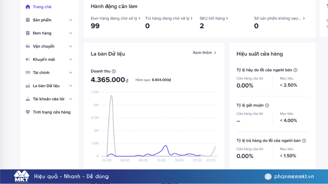Image resolution: width=328 pixels, height=184 pixels.
Task: Expand the Đơn hàng sidebar menu chevron
Action: (71, 33)
